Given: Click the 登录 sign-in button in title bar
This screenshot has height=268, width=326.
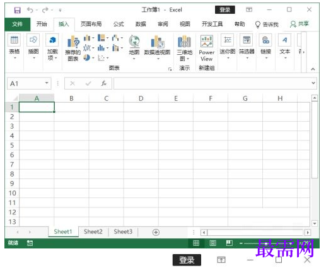Looking at the screenshot, I should (x=225, y=9).
